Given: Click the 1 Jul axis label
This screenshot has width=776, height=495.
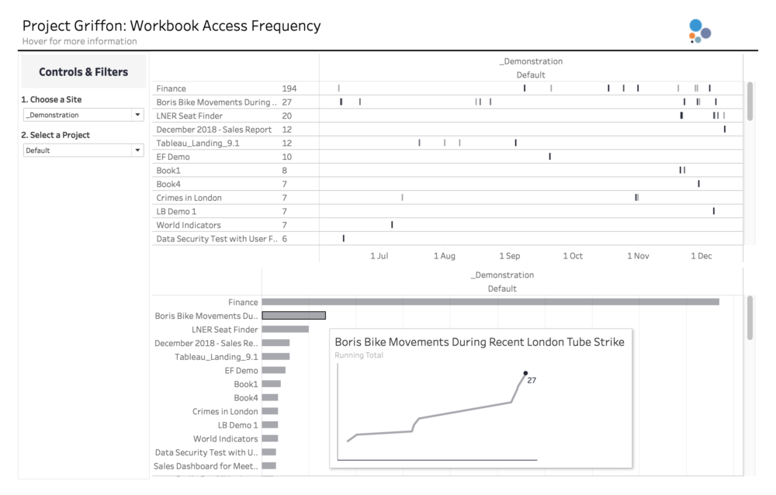Looking at the screenshot, I should [x=379, y=256].
